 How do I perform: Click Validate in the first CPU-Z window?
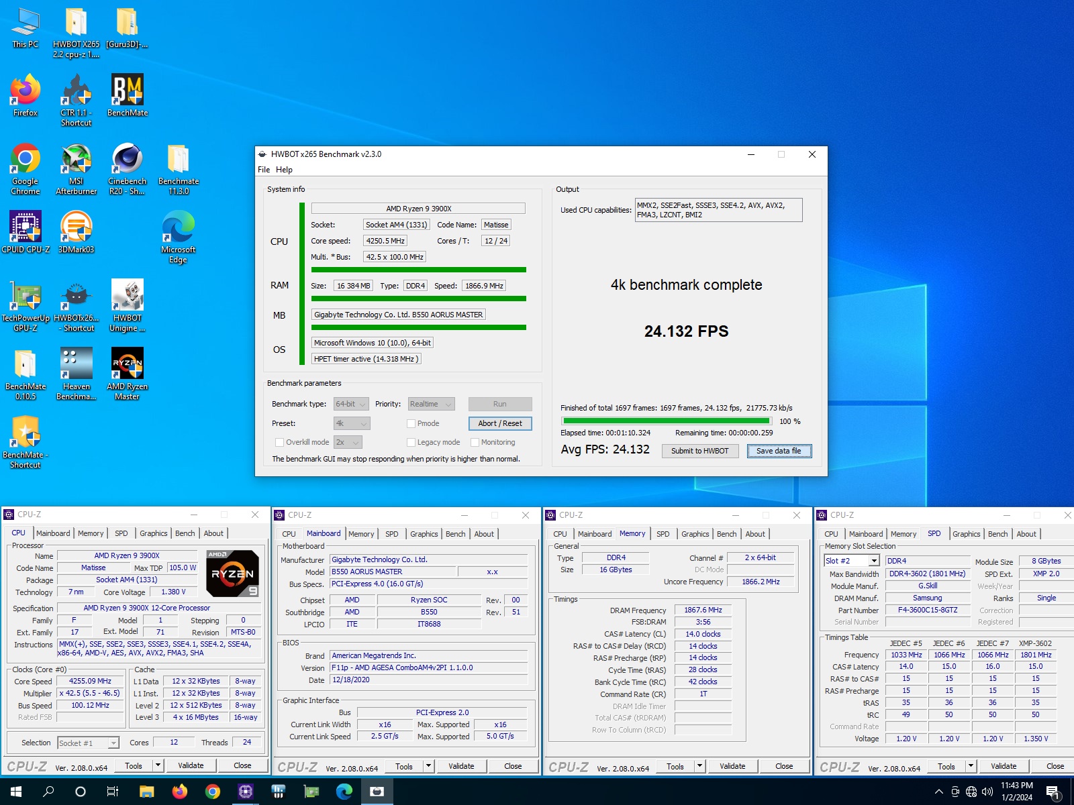coord(191,765)
